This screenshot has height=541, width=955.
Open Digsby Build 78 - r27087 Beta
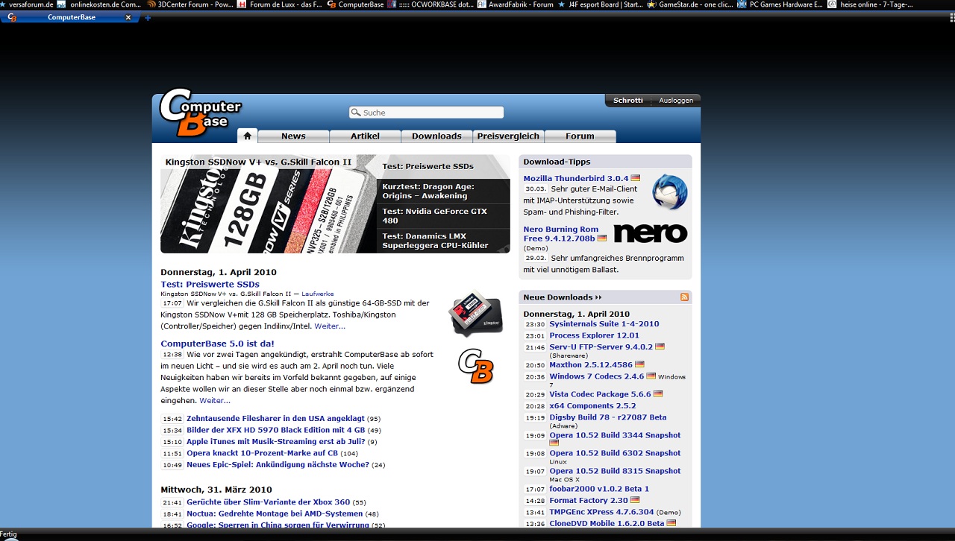(x=607, y=418)
